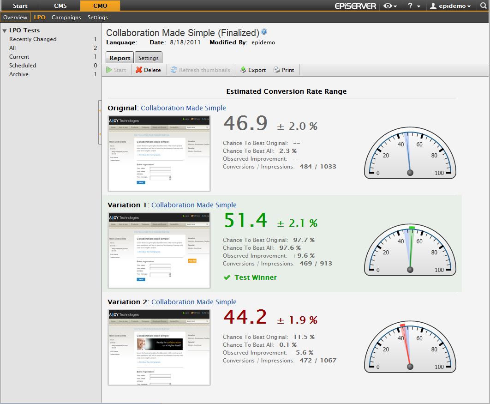Open the Campaigns menu item
Viewport: 490px width, 404px height.
point(66,18)
